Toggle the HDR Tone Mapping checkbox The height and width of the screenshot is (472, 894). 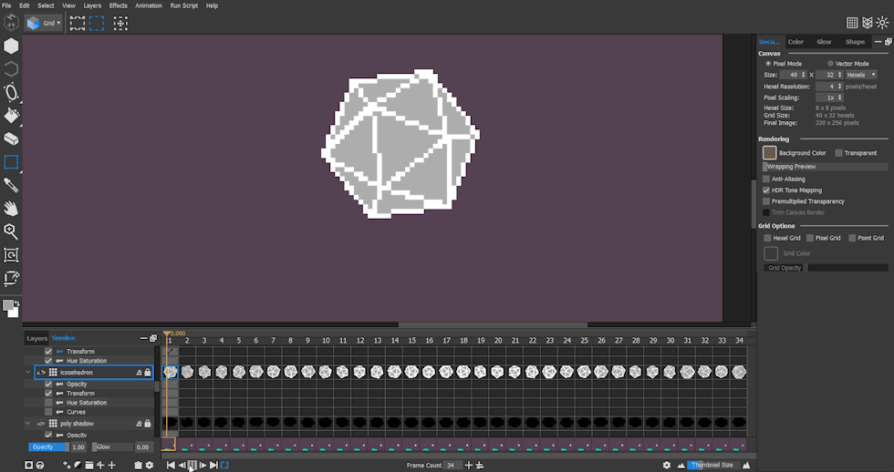[766, 190]
